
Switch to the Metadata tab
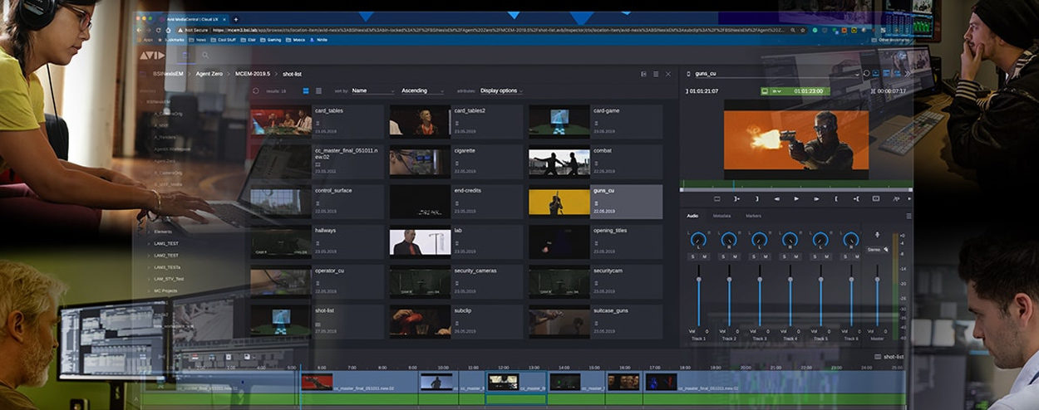(x=722, y=216)
